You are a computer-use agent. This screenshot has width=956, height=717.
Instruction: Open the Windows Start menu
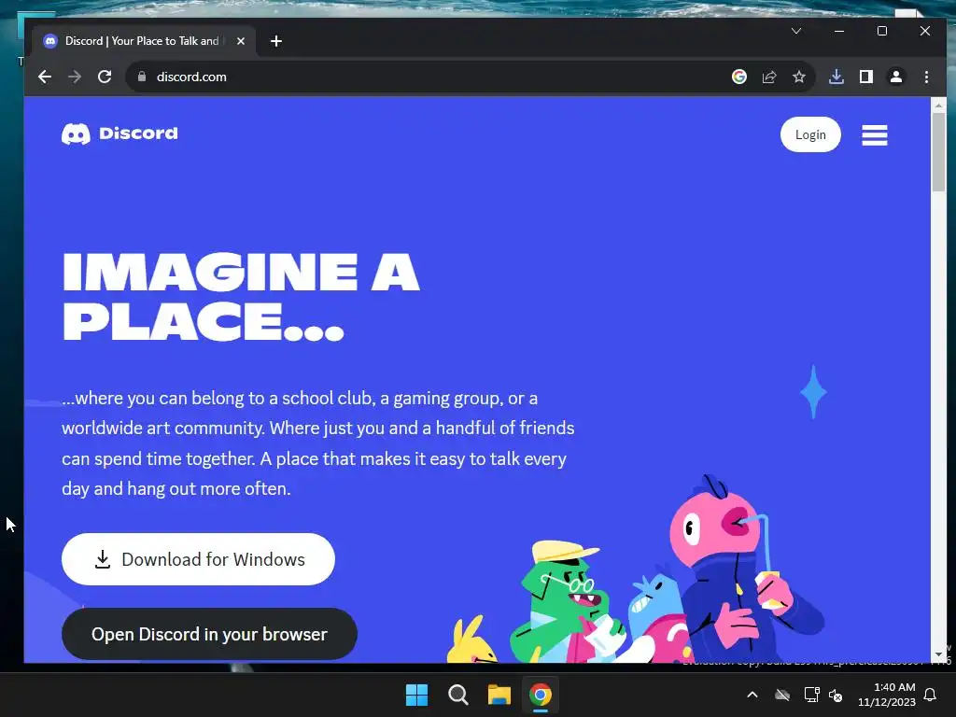(x=417, y=695)
